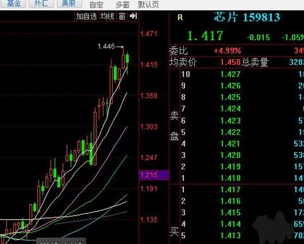Open the 基金 tab

click(x=13, y=4)
